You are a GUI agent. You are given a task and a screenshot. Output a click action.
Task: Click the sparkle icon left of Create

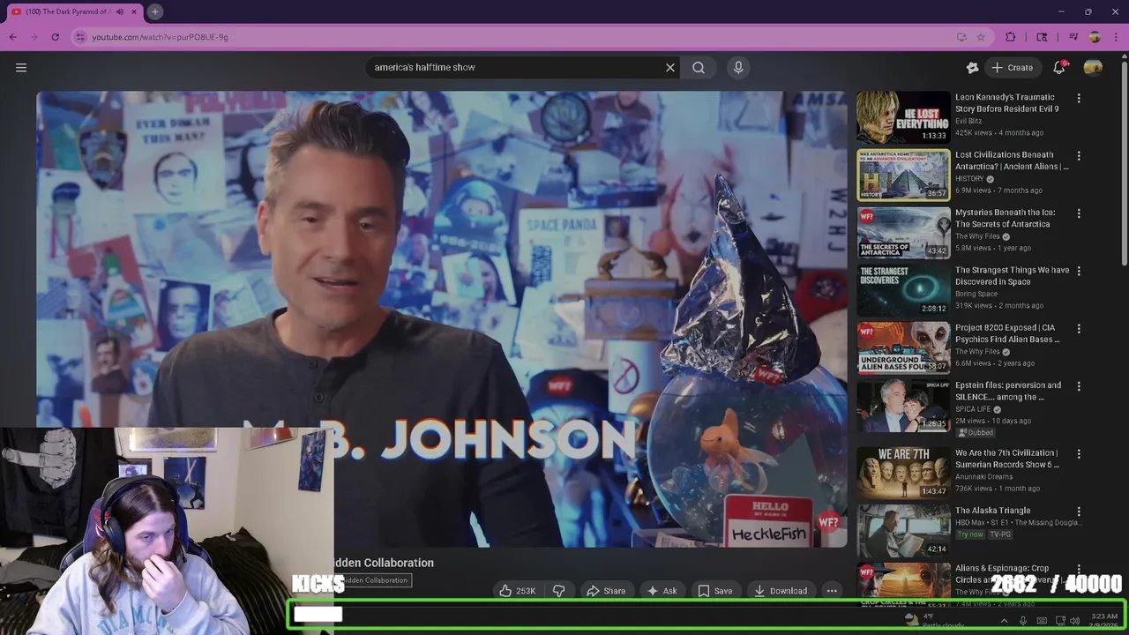tap(972, 67)
